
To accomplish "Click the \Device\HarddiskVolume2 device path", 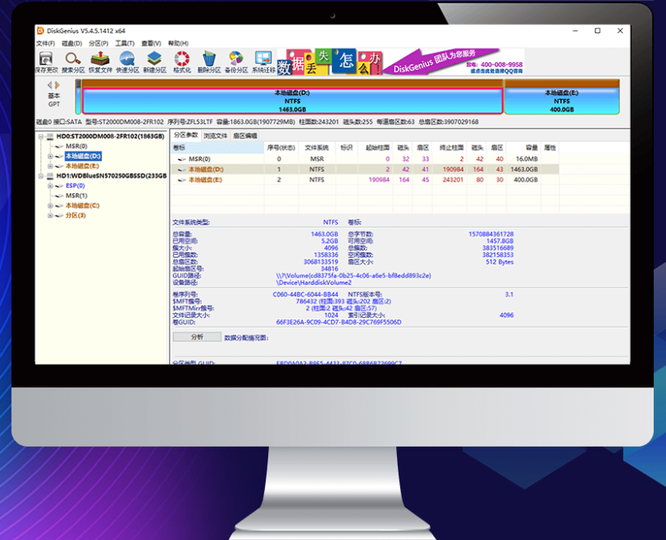I will pos(314,283).
